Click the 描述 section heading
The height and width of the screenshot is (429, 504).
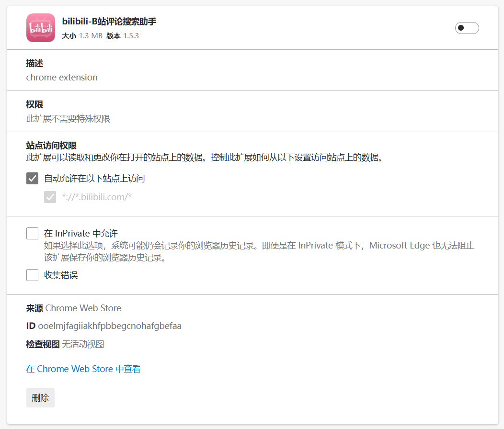[x=34, y=63]
